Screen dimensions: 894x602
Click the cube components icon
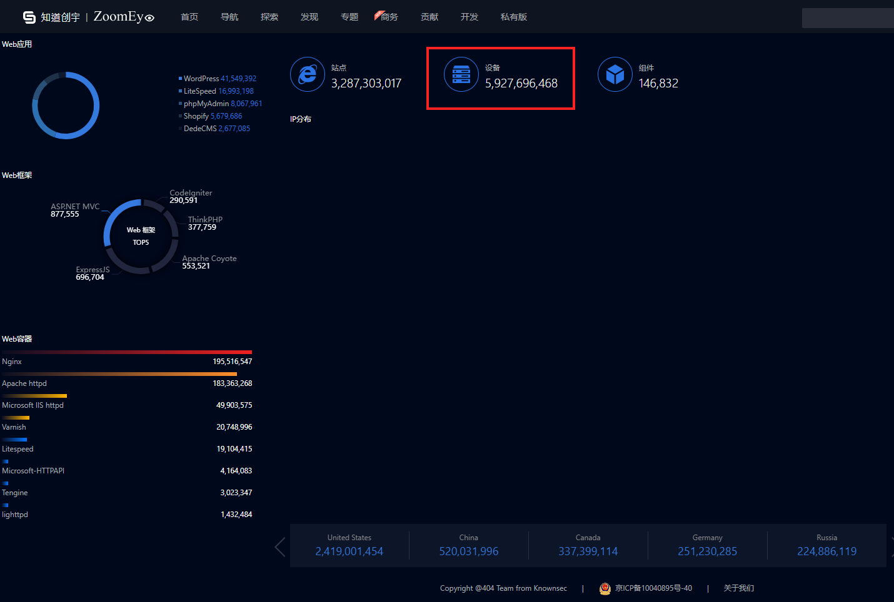coord(615,74)
